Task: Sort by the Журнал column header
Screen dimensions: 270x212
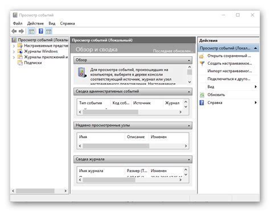Action: coord(172,103)
